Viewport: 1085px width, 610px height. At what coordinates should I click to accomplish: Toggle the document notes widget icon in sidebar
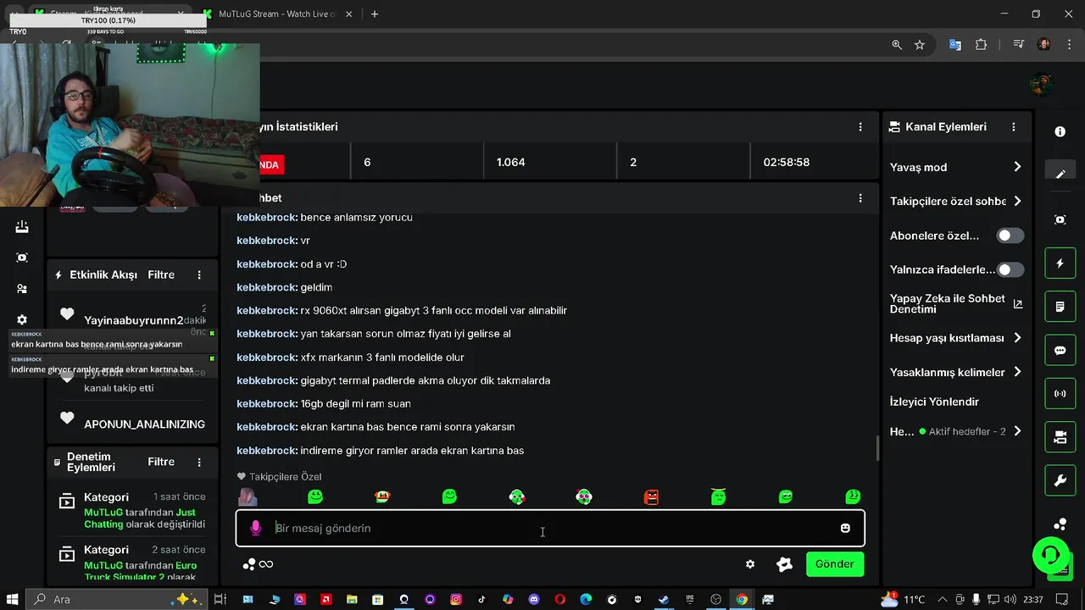pyautogui.click(x=1060, y=307)
